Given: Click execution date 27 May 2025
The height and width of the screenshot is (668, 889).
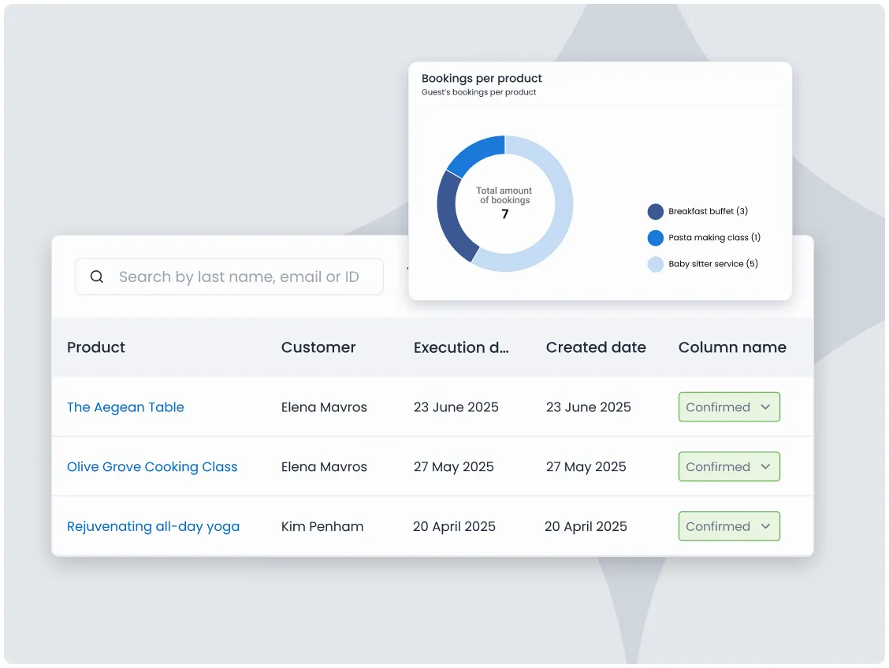Looking at the screenshot, I should click(x=454, y=467).
